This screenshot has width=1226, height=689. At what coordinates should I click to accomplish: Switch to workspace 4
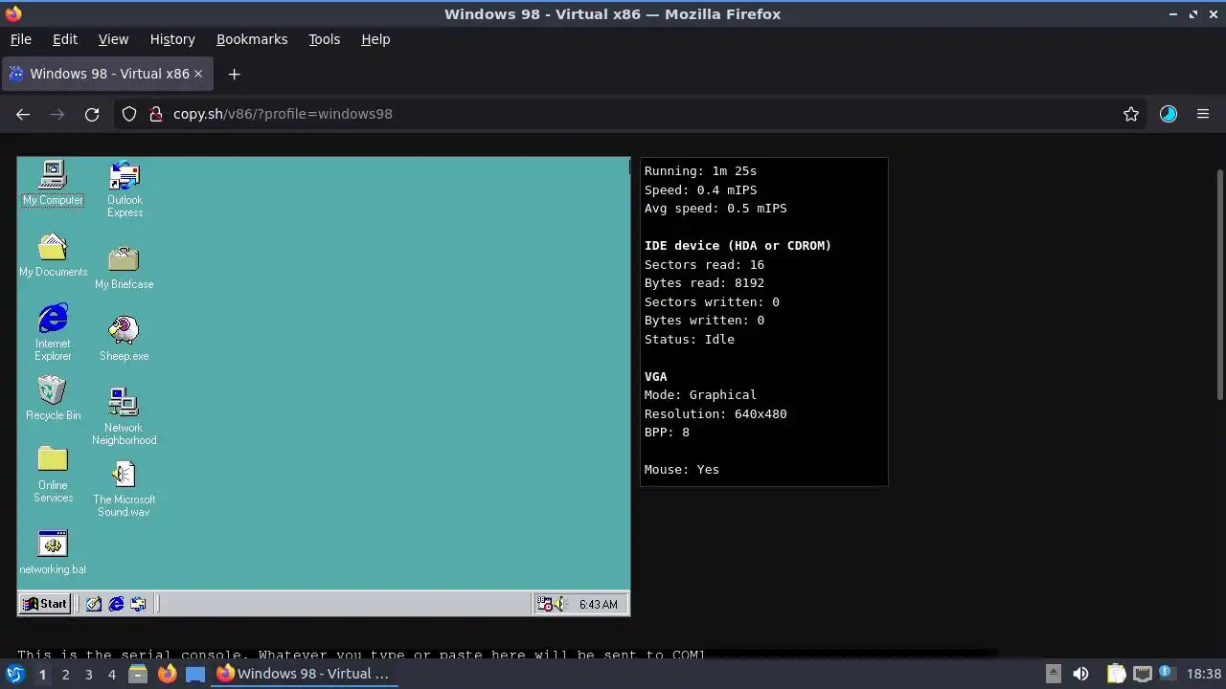coord(111,674)
